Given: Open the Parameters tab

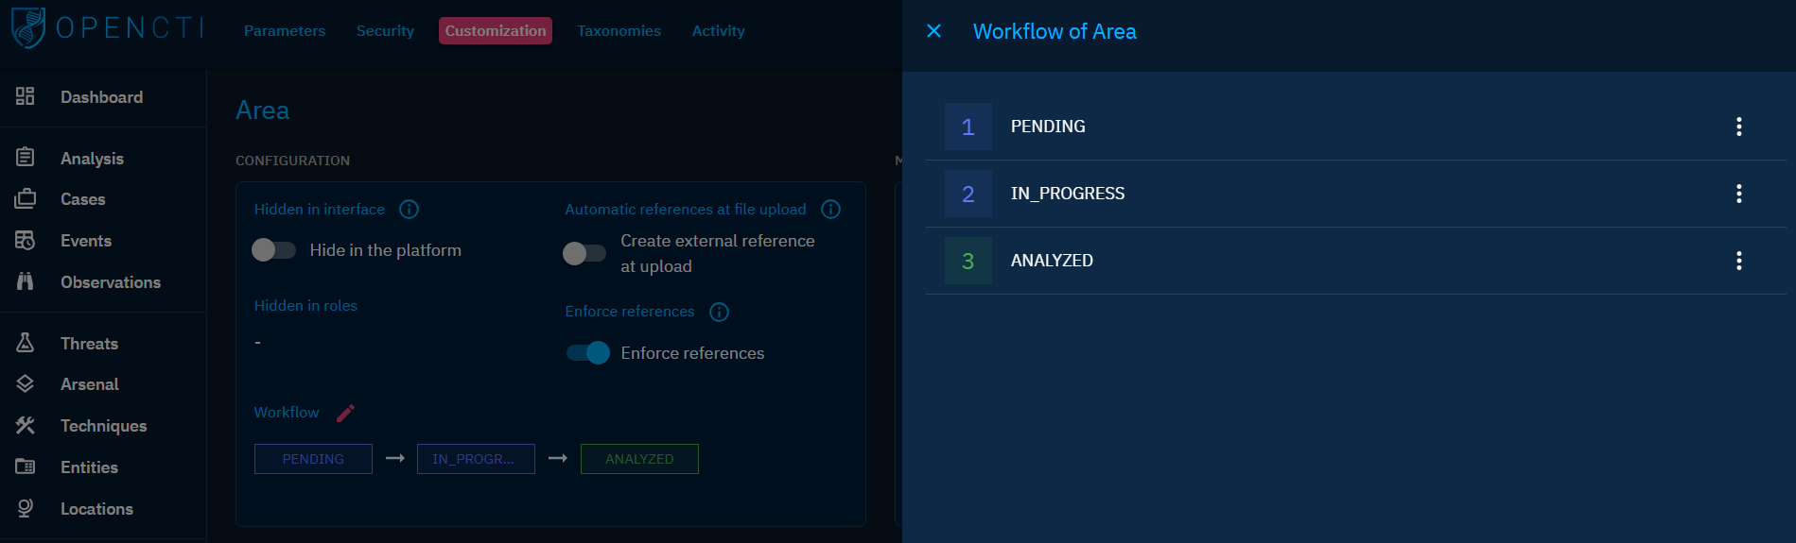Looking at the screenshot, I should 285,30.
